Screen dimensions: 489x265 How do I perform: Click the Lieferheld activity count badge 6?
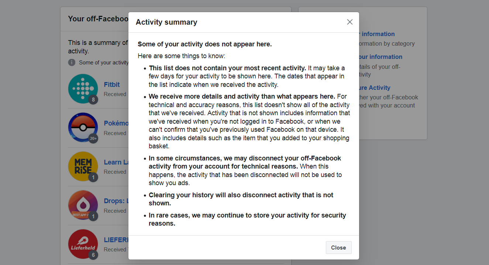tap(93, 255)
